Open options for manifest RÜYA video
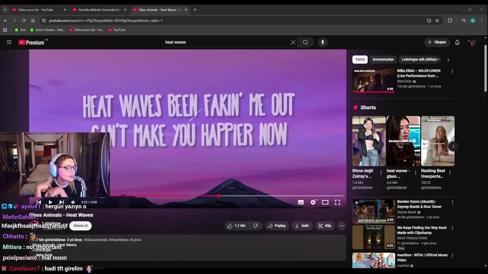Viewport: 488px width, 274px height. point(452,256)
